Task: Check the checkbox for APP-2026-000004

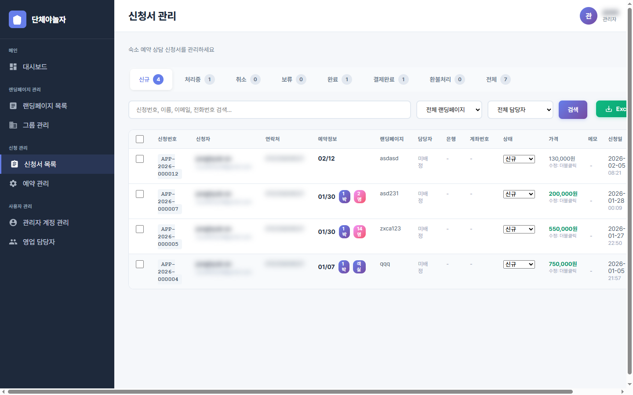Action: (x=140, y=264)
